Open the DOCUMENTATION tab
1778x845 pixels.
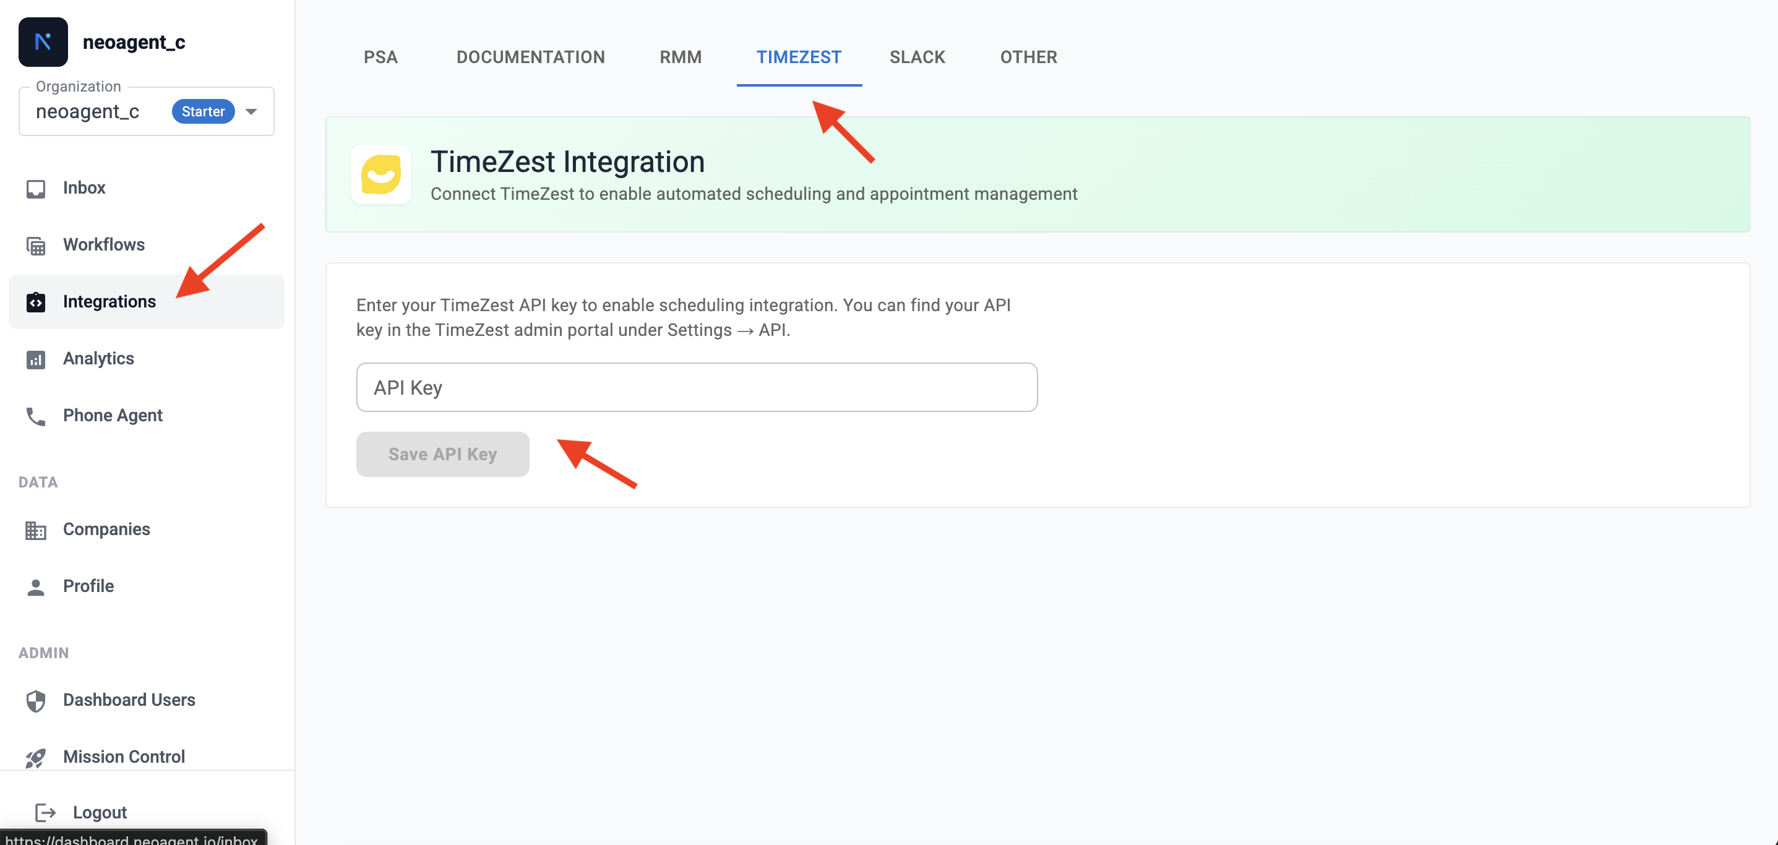[530, 58]
